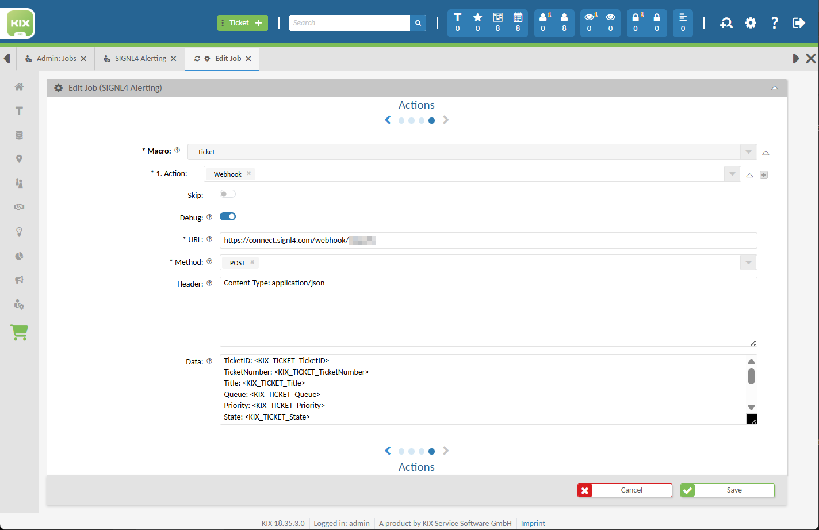Open the Home dashboard sidebar icon
Screen dimensions: 819x530
(19, 87)
